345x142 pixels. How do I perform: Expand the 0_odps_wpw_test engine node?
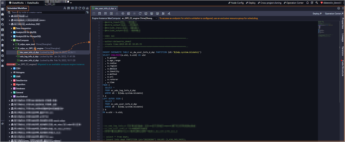pos(13,44)
